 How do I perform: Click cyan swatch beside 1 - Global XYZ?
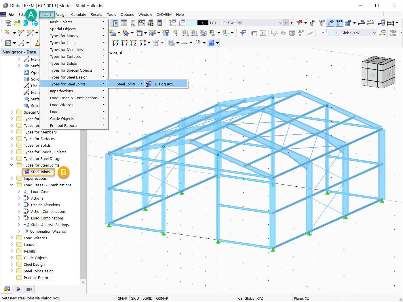click(332, 33)
